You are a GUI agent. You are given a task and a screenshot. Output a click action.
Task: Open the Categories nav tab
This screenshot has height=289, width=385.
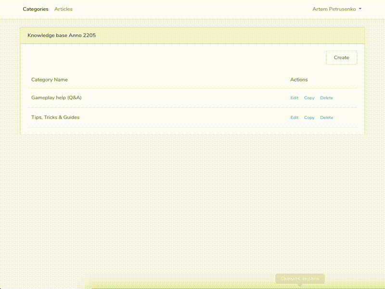coord(36,9)
